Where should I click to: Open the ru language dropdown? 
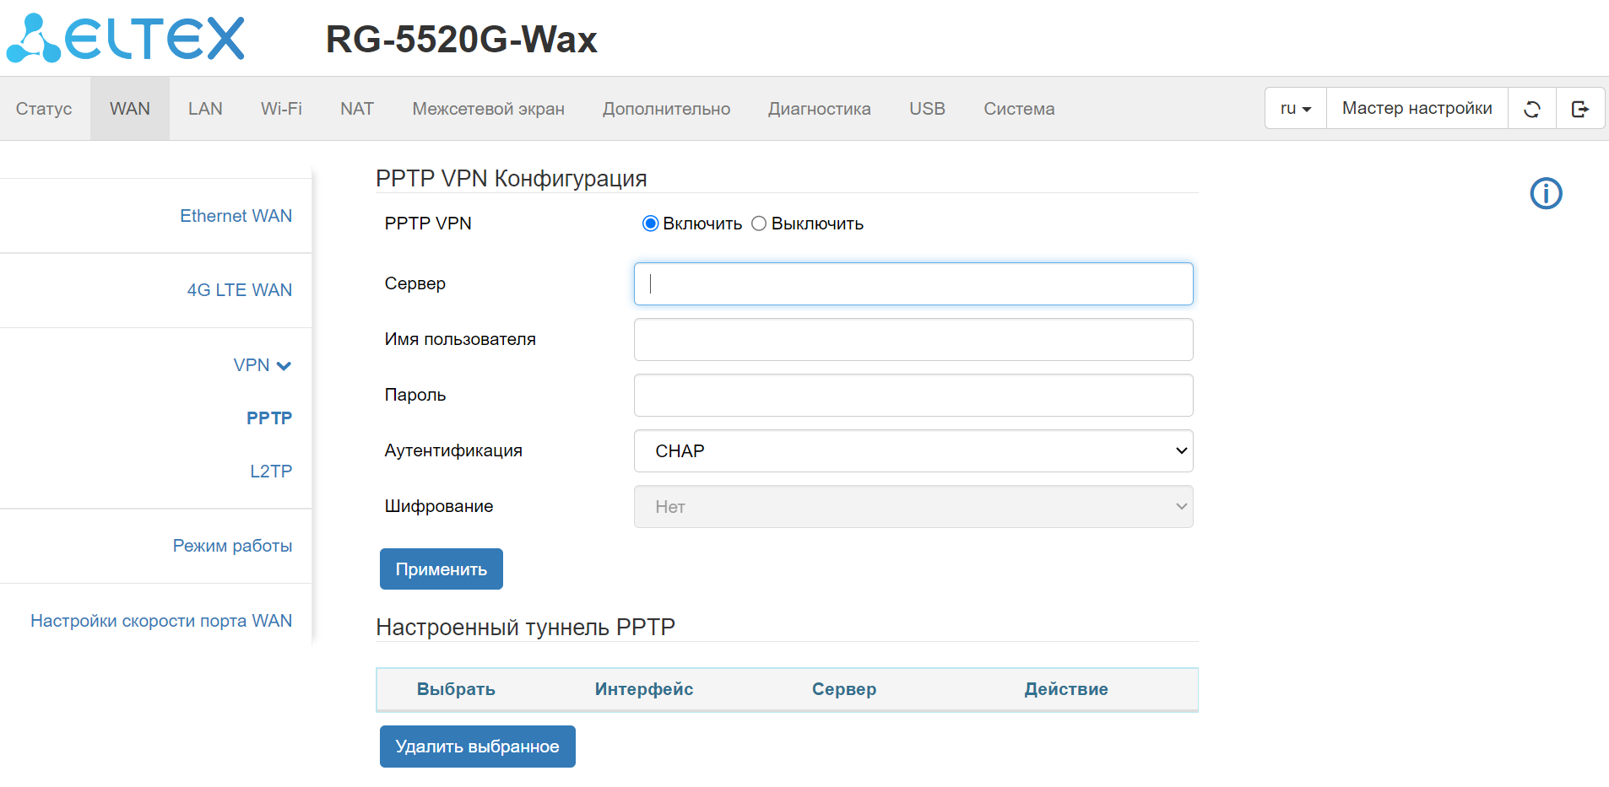1295,109
